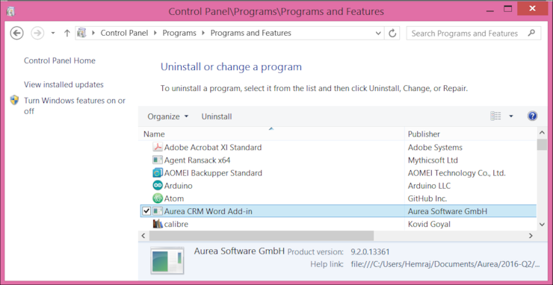This screenshot has width=553, height=285.
Task: Select AOMEI Backupper Standard entry
Action: 213,173
